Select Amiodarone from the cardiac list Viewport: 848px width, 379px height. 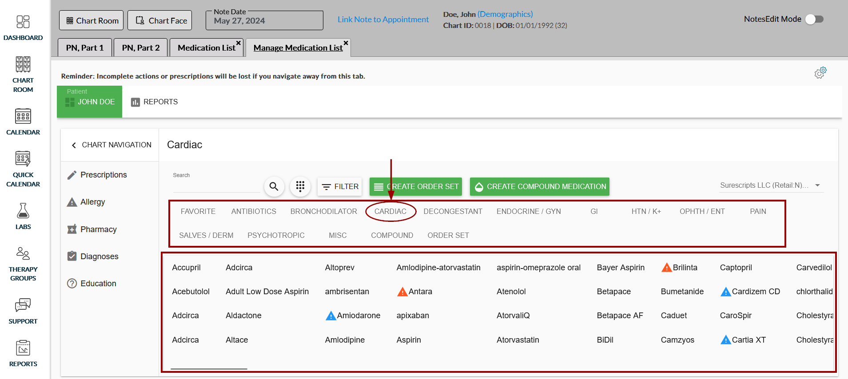[358, 316]
